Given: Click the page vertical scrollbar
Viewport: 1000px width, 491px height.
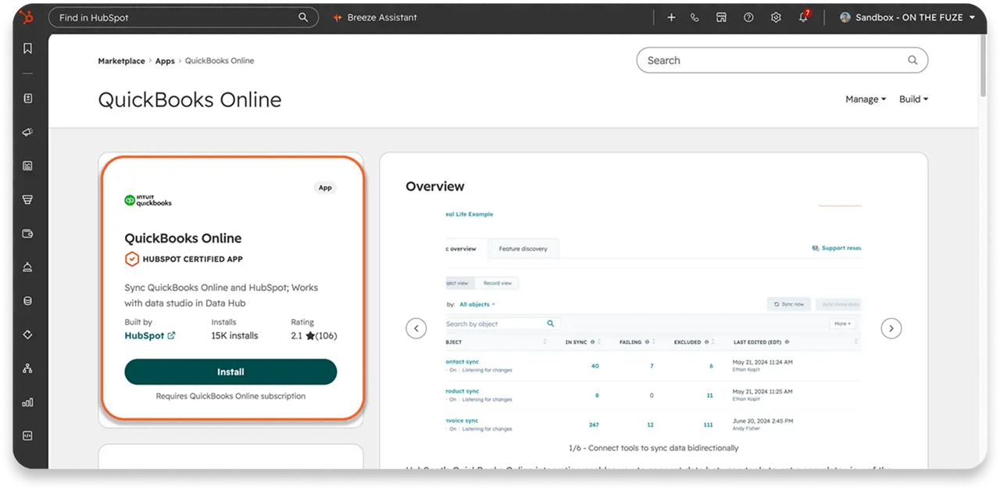Looking at the screenshot, I should click(x=983, y=66).
